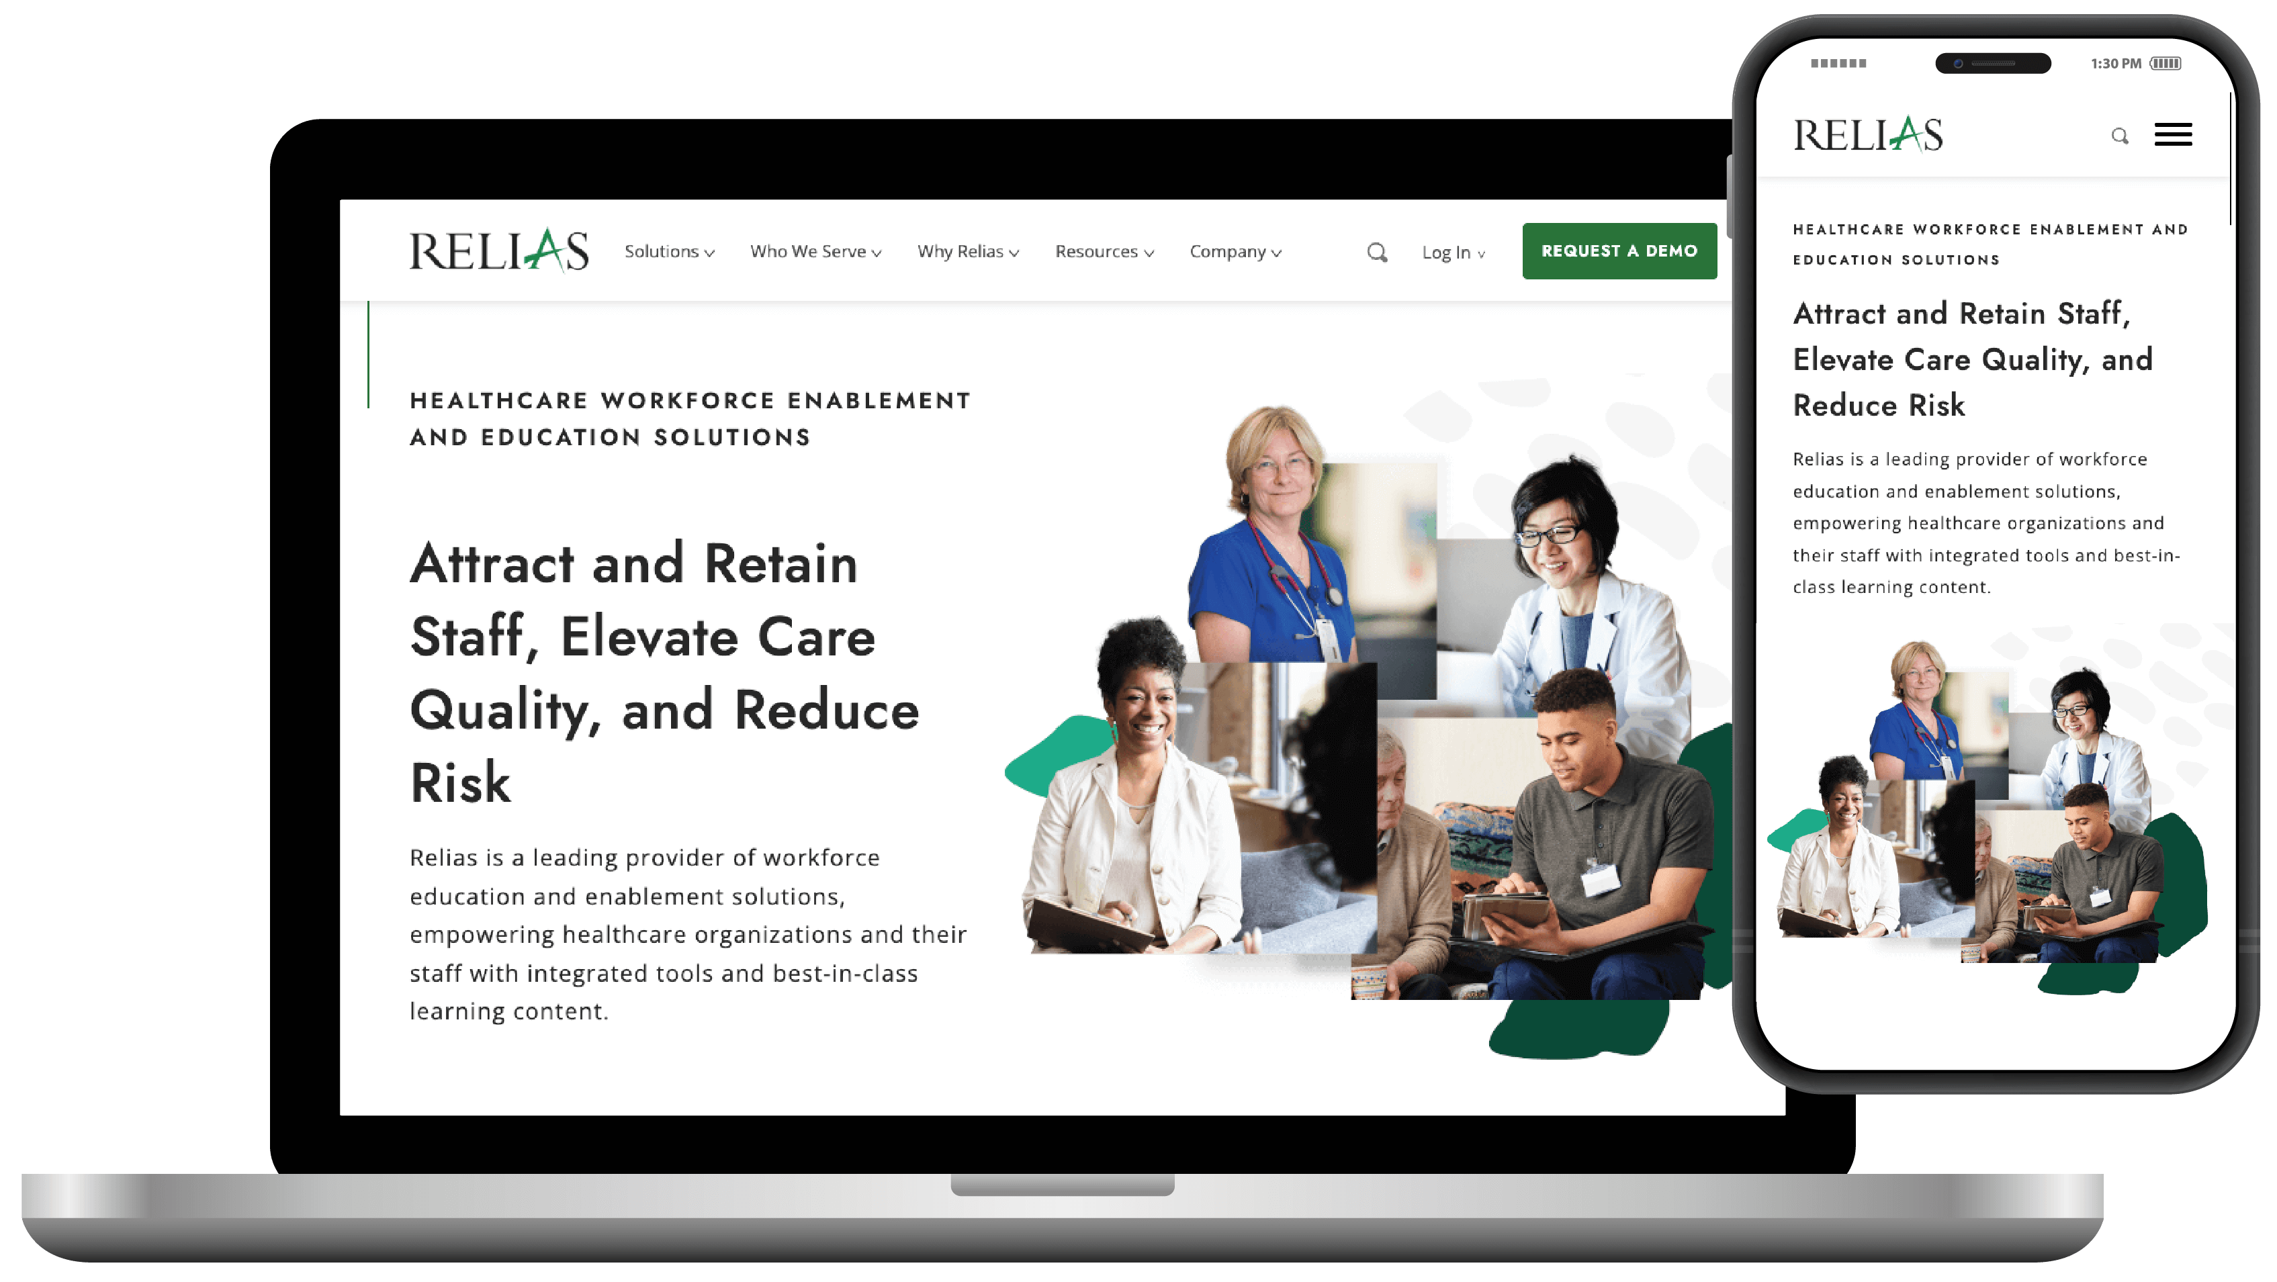Click the search icon in the navbar
This screenshot has height=1282, width=2277.
point(1375,252)
